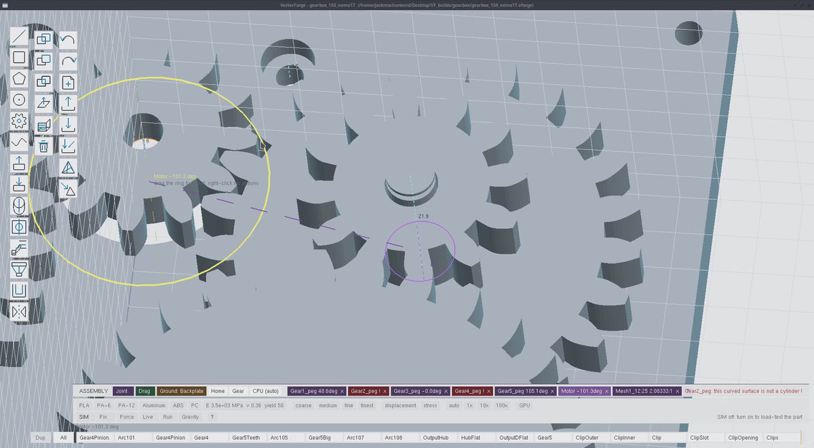Screen dimensions: 814x448
Task: Select the Line sketch tool
Action: 19,36
